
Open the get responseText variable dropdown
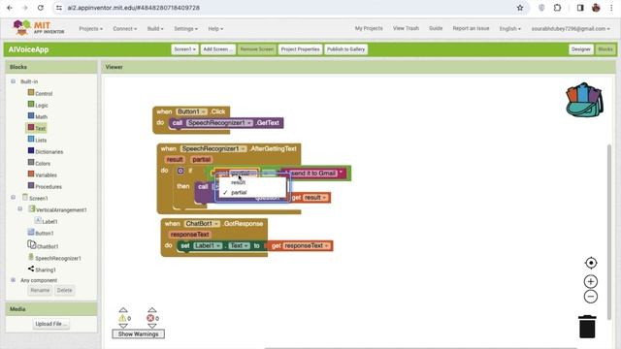tap(307, 245)
